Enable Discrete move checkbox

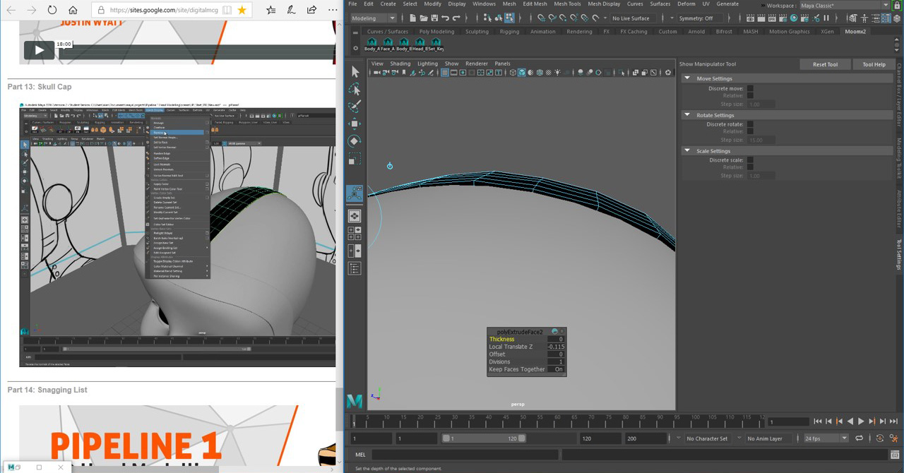pos(750,89)
